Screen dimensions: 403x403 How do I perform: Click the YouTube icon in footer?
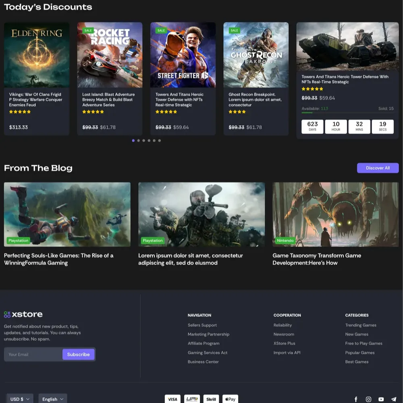[x=381, y=399]
